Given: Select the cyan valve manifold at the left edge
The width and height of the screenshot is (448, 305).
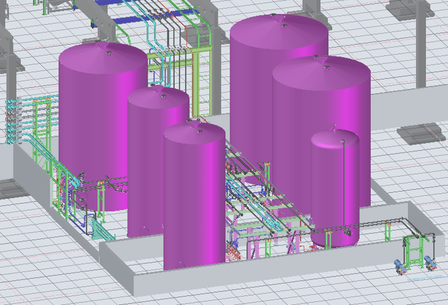Looking at the screenshot, I should [x=11, y=122].
